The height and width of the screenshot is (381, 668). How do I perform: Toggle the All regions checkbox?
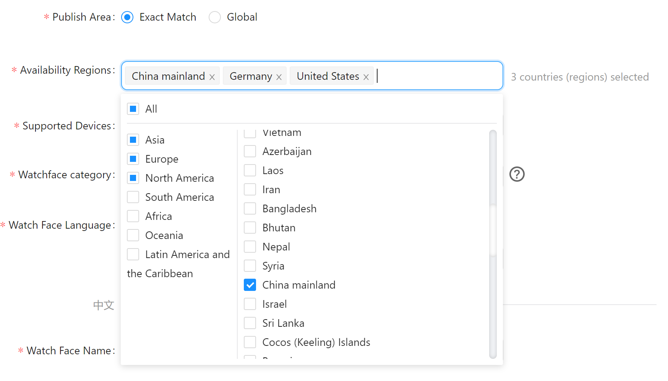tap(133, 109)
